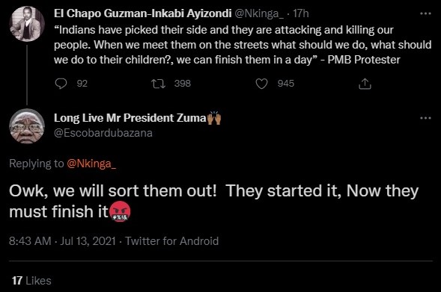Click the @Nkinga_ replying-to mention link
This screenshot has height=292, width=441.
pyautogui.click(x=91, y=164)
